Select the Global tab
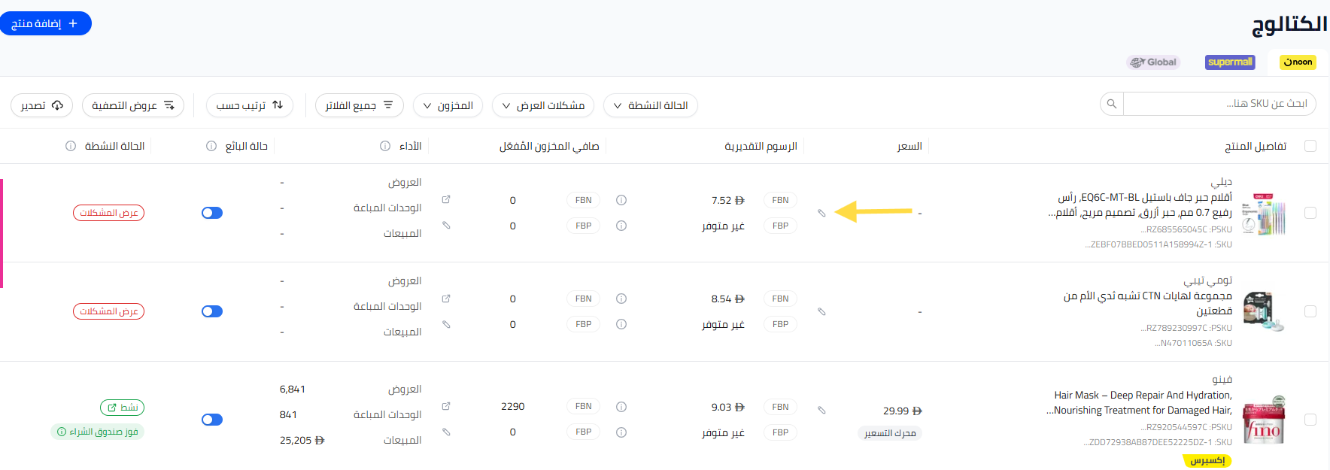 (1153, 62)
